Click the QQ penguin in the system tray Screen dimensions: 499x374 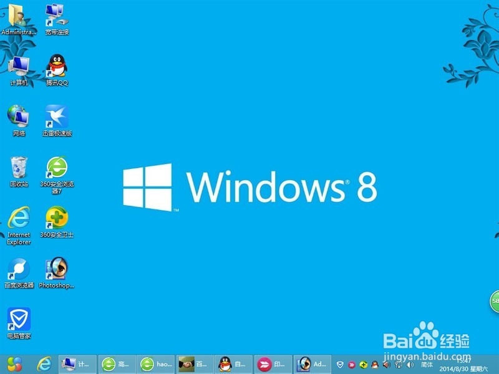(374, 365)
